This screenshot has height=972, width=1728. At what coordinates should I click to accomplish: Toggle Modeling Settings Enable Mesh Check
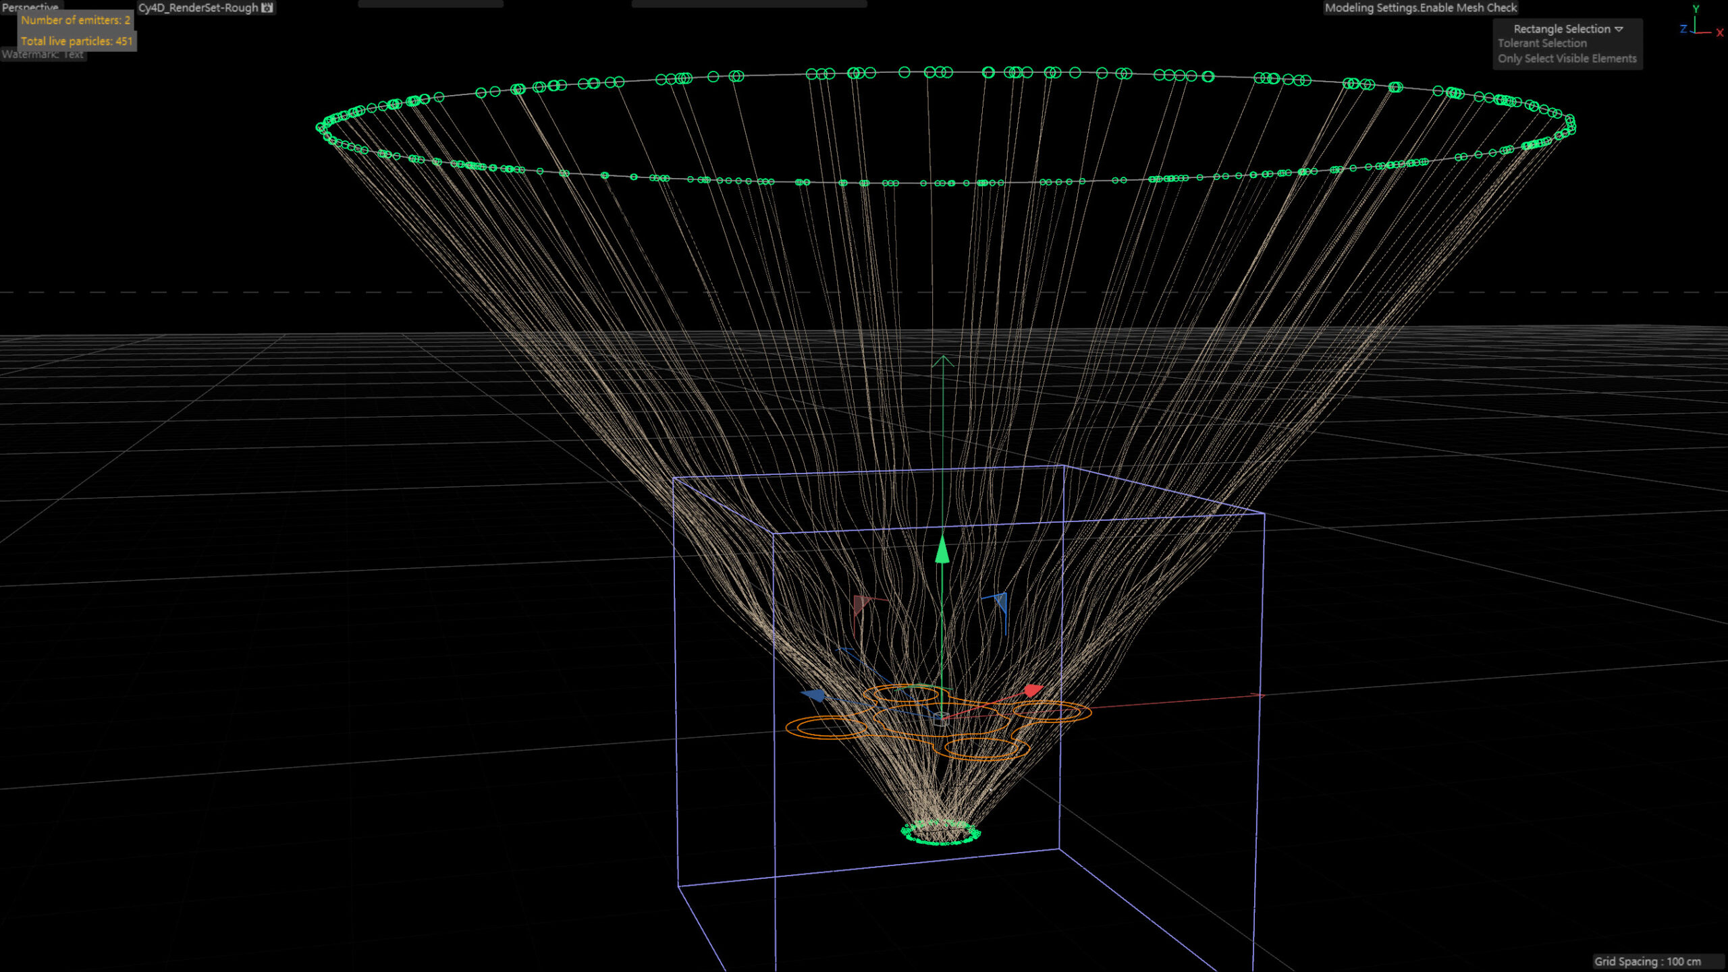[1420, 7]
